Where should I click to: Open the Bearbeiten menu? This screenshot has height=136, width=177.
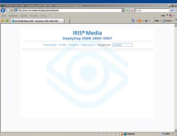[13, 16]
